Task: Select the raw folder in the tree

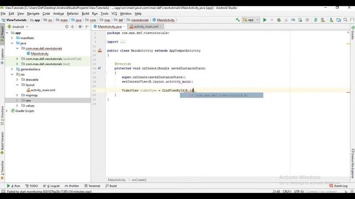Action: coord(28,101)
